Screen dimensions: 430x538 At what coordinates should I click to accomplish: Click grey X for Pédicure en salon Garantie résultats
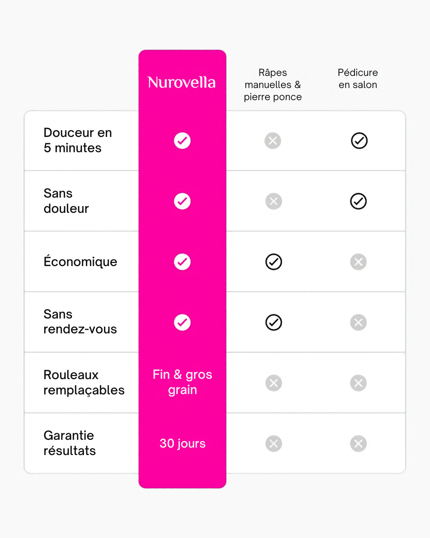click(358, 444)
